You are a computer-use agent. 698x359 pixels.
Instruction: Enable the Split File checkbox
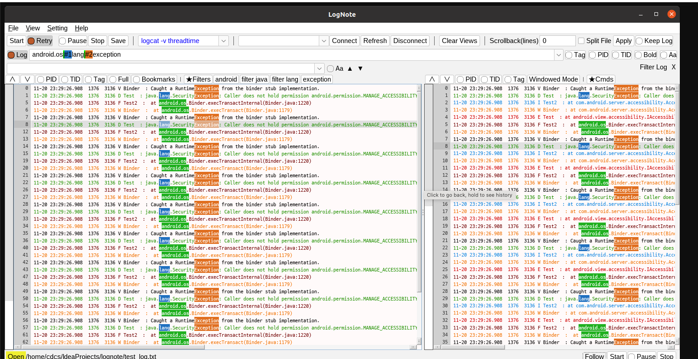tap(581, 41)
